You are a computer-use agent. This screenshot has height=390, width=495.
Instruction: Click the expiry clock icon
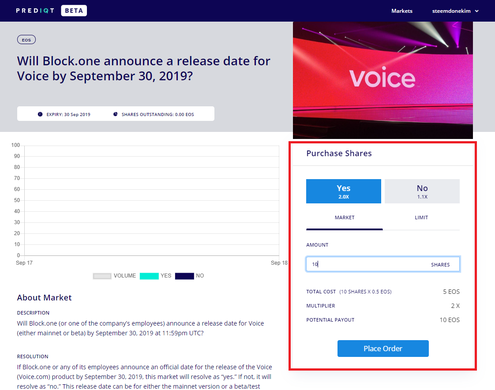coord(40,114)
